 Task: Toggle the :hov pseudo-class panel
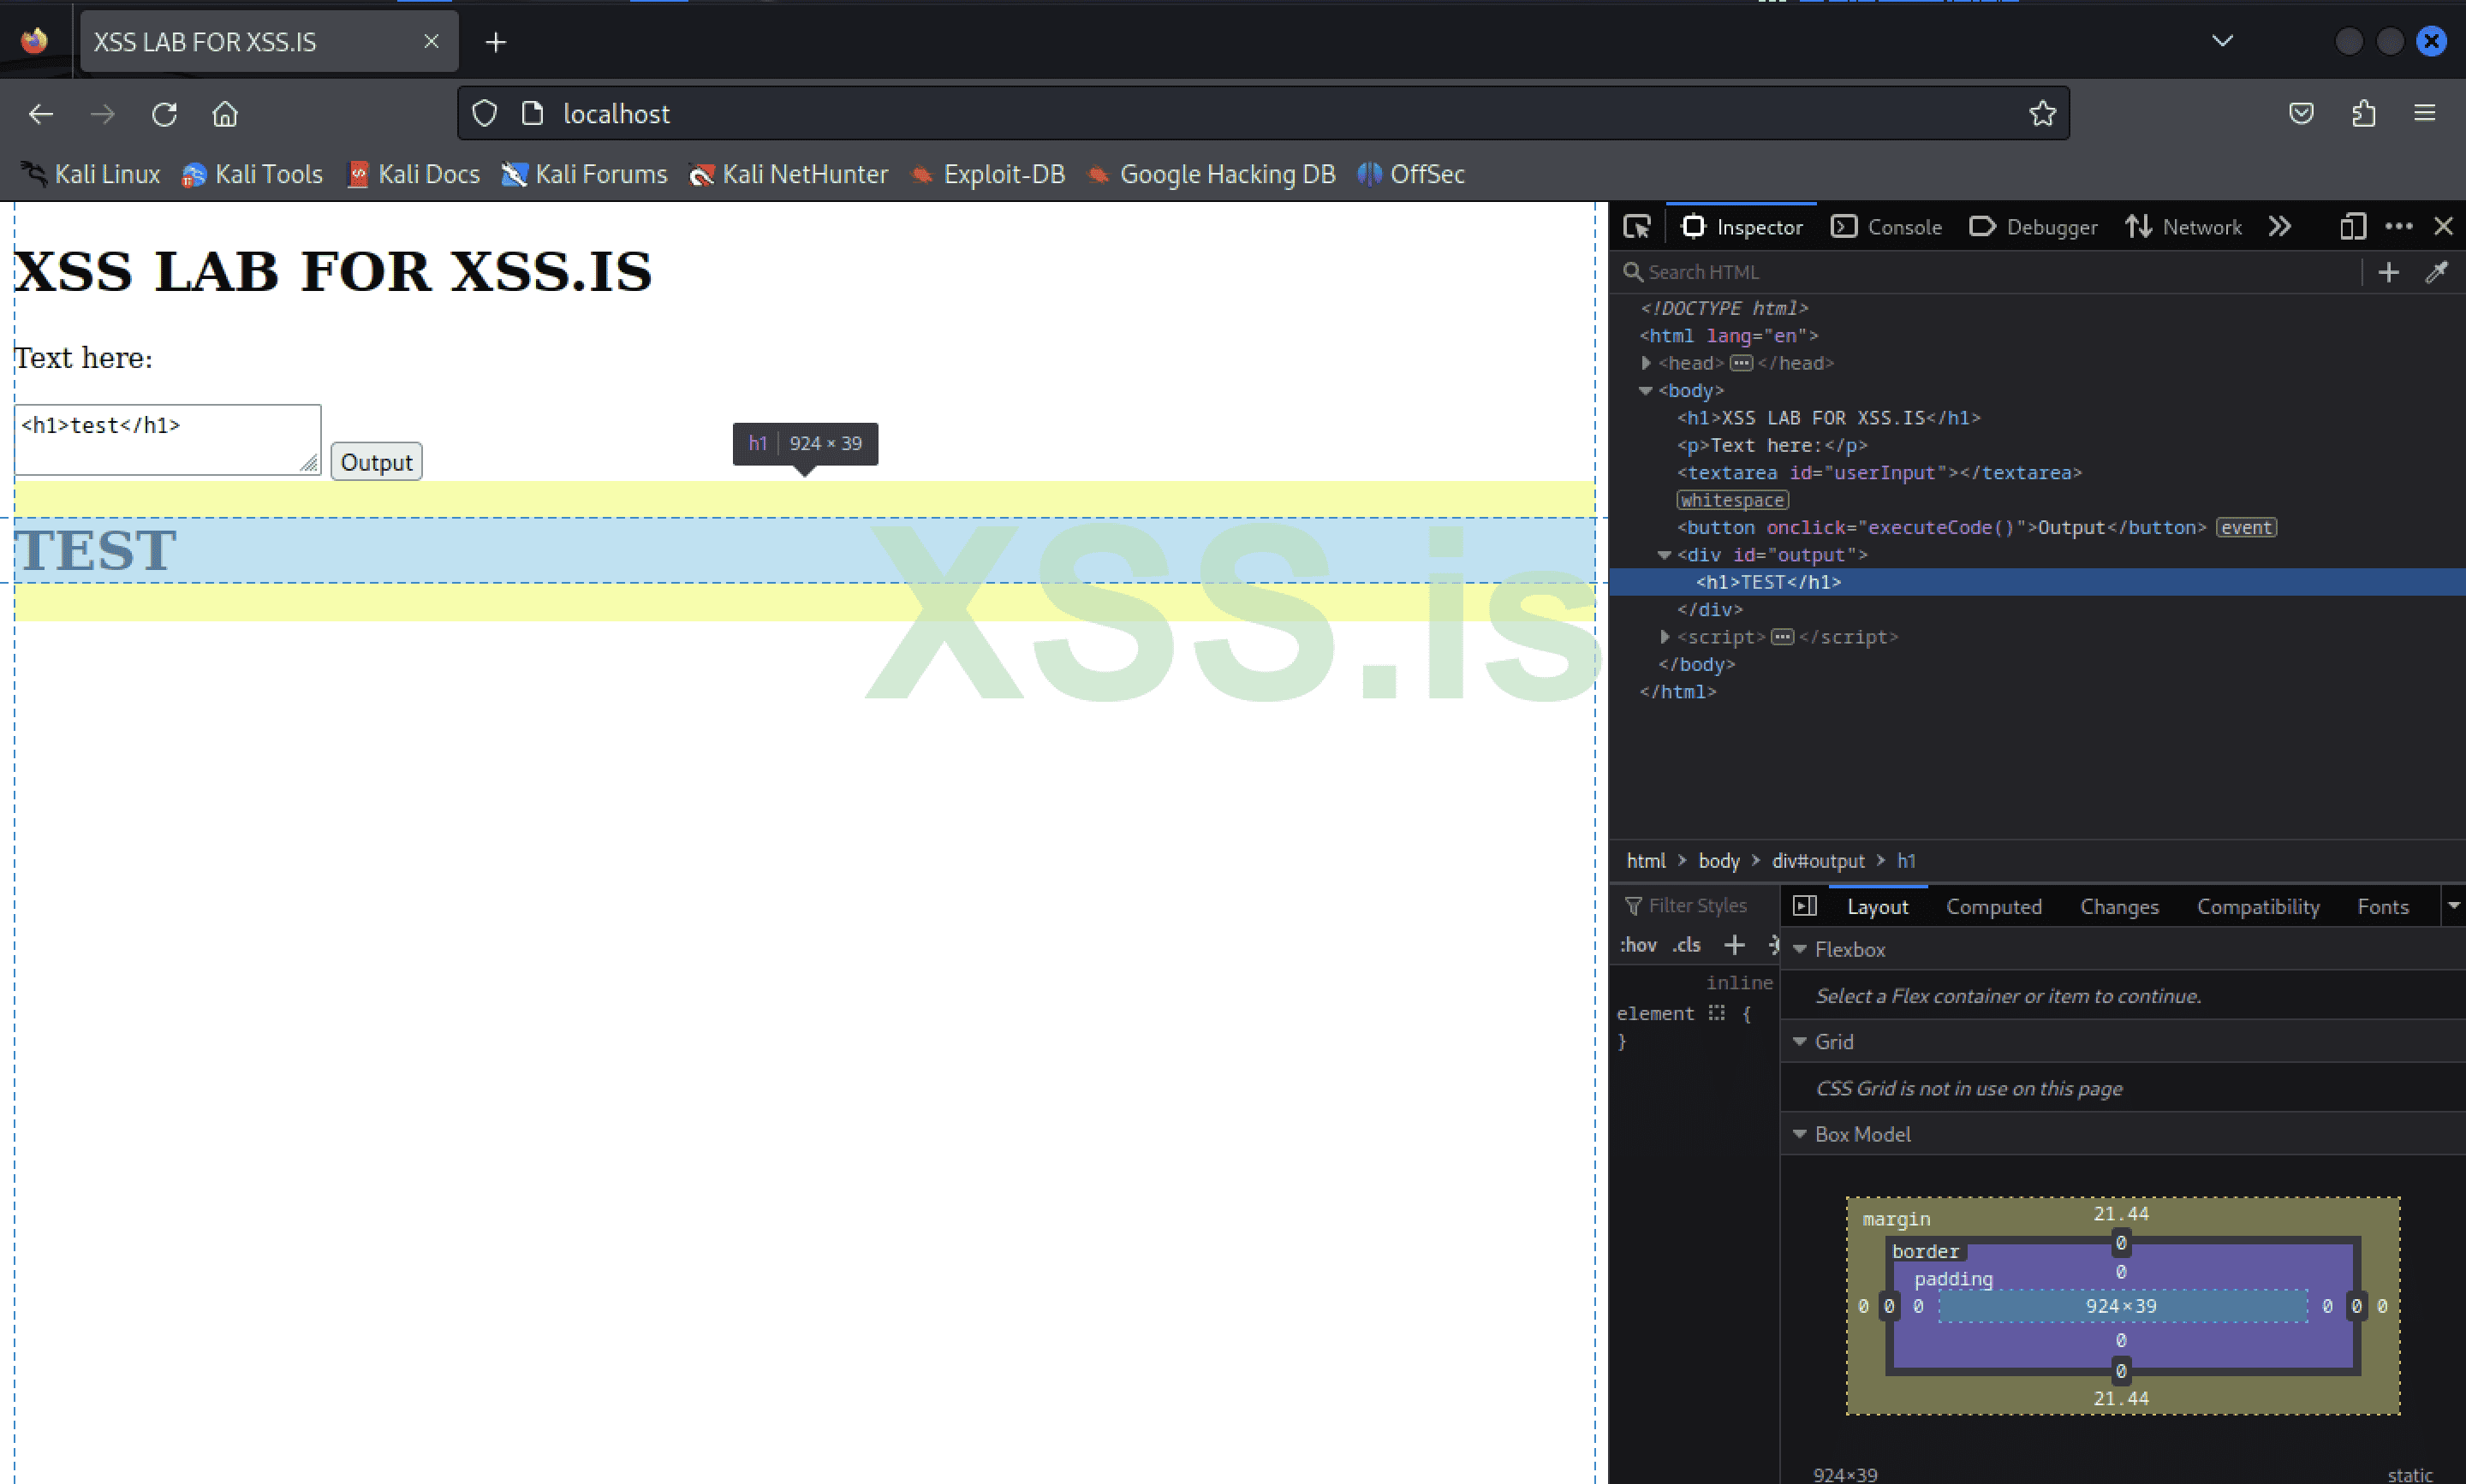pyautogui.click(x=1638, y=944)
